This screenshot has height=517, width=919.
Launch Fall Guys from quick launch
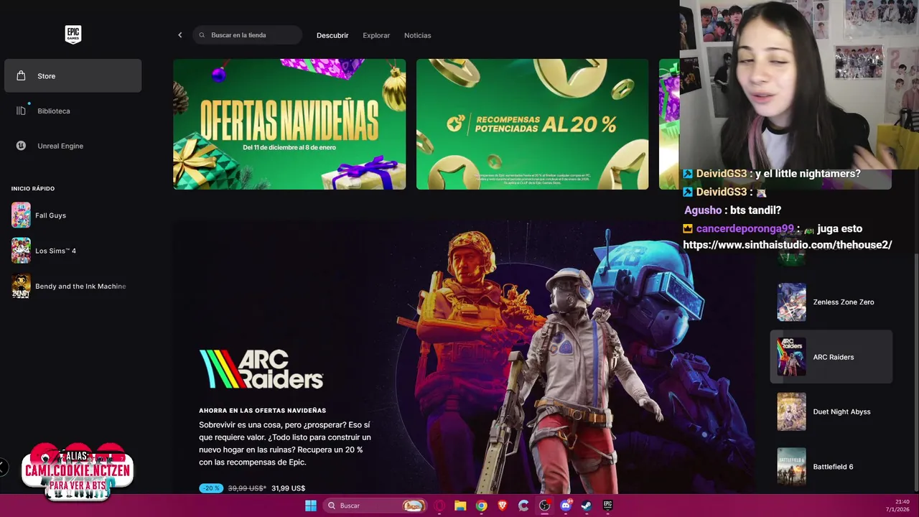tap(73, 215)
